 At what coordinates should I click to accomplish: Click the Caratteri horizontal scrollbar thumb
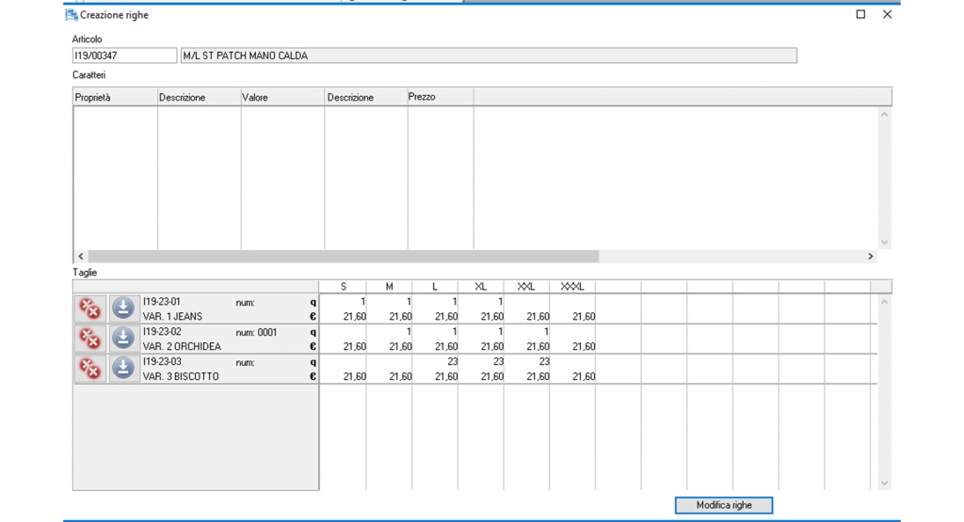[343, 256]
